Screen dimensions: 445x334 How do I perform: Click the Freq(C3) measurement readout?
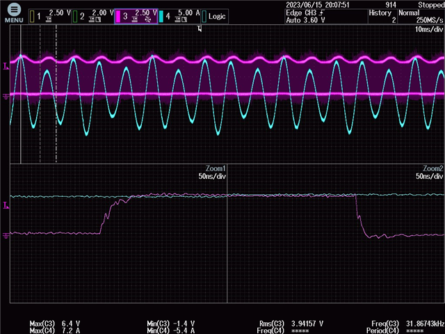coord(407,324)
